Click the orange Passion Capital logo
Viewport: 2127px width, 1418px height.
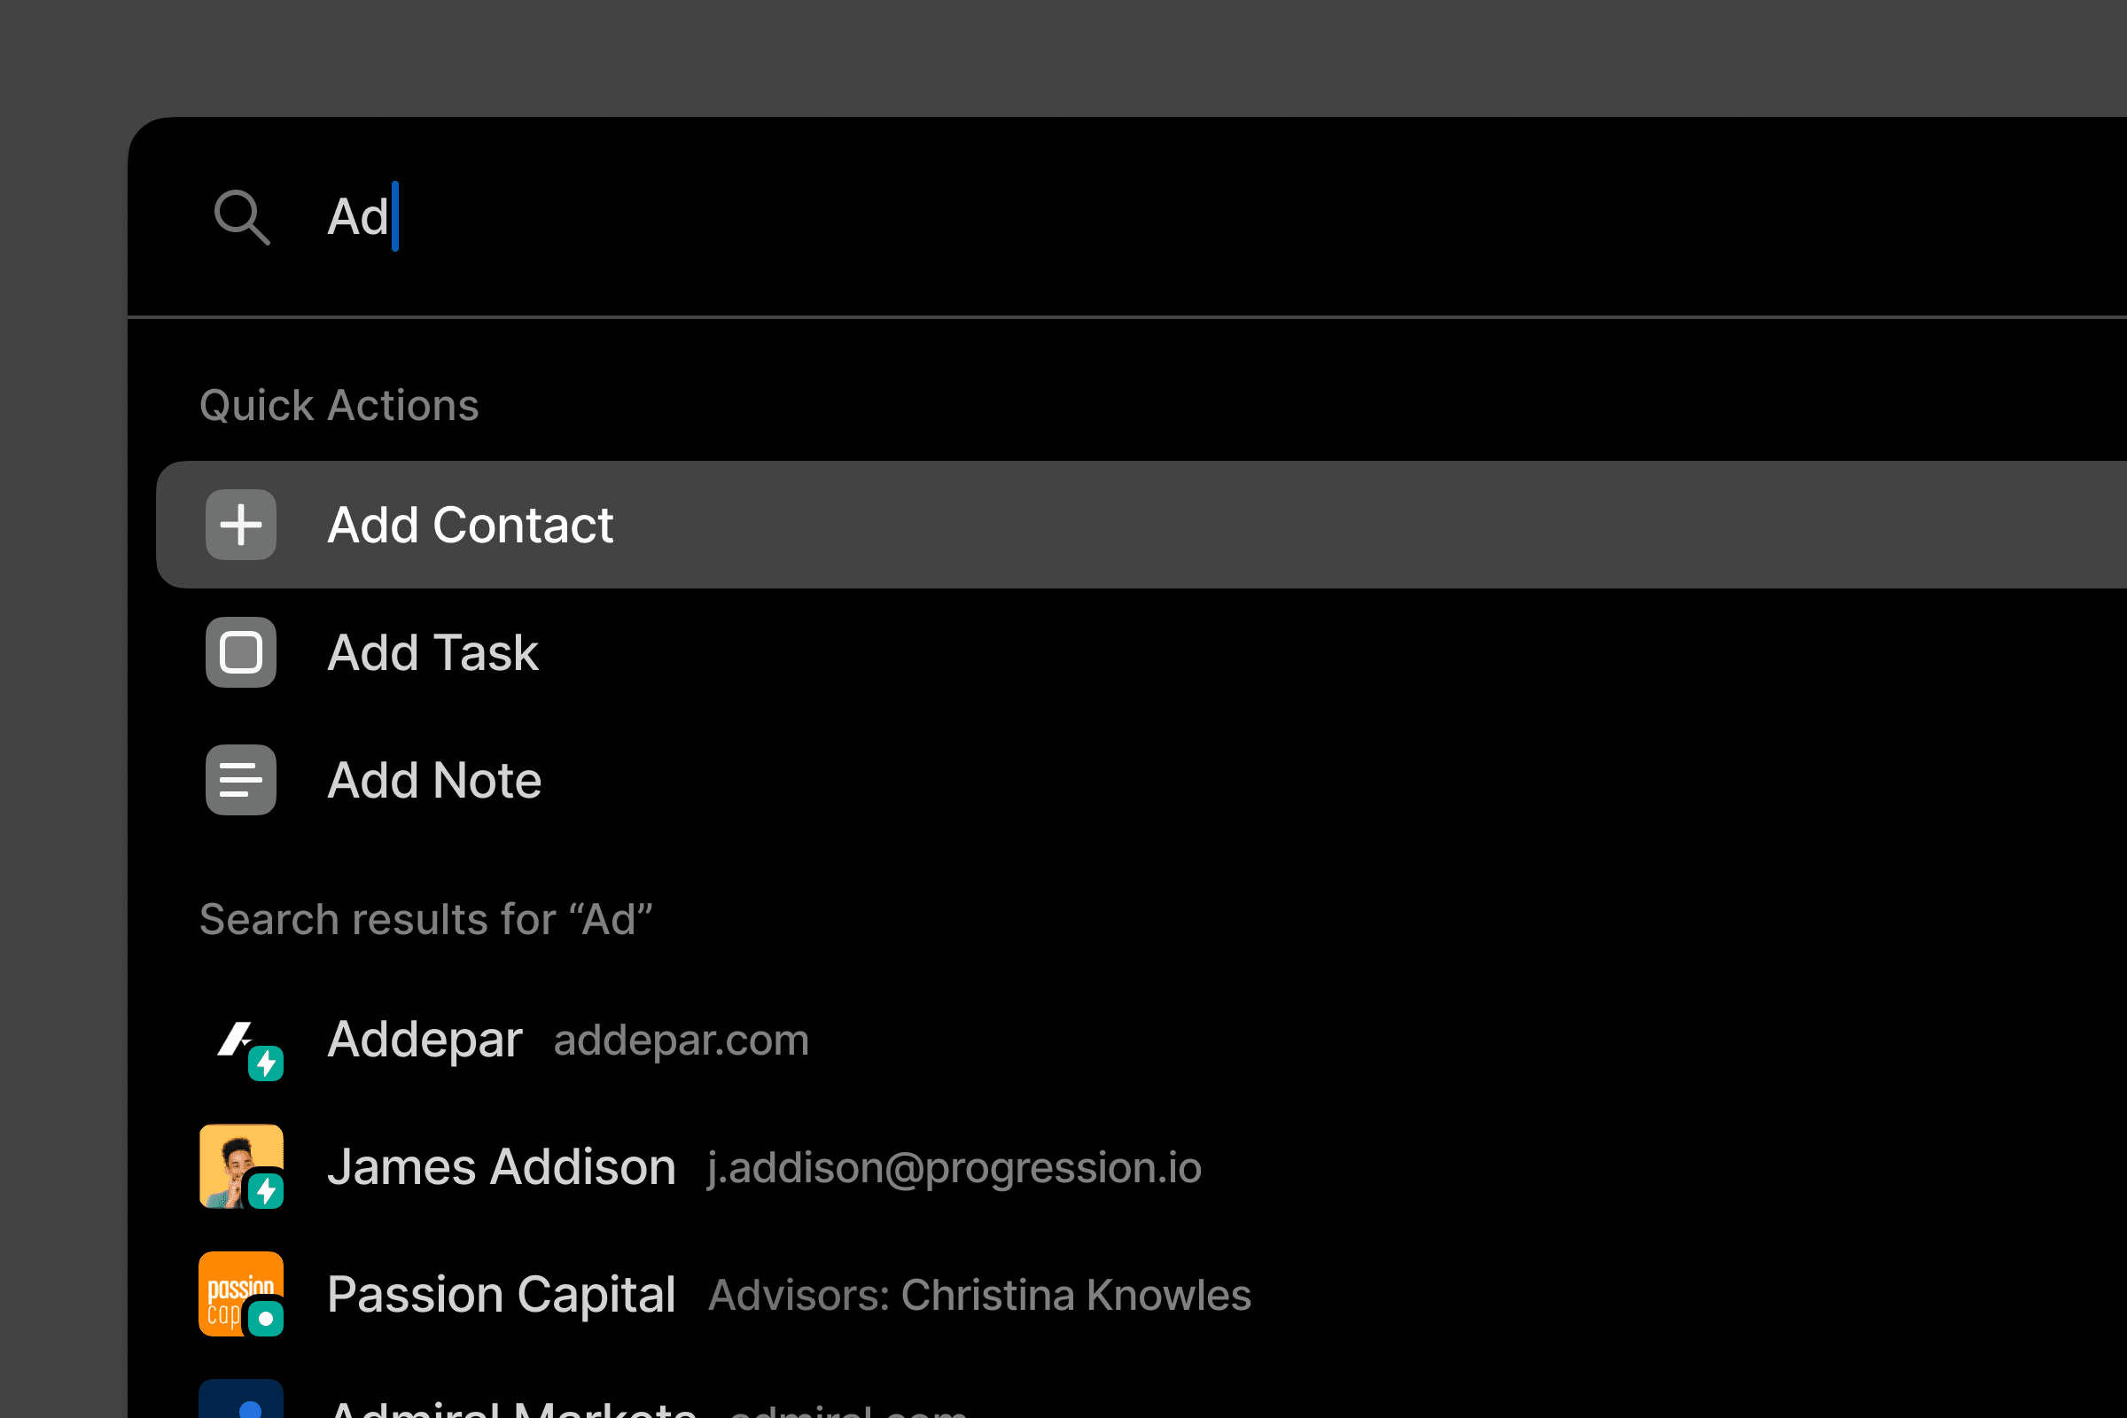(x=240, y=1294)
